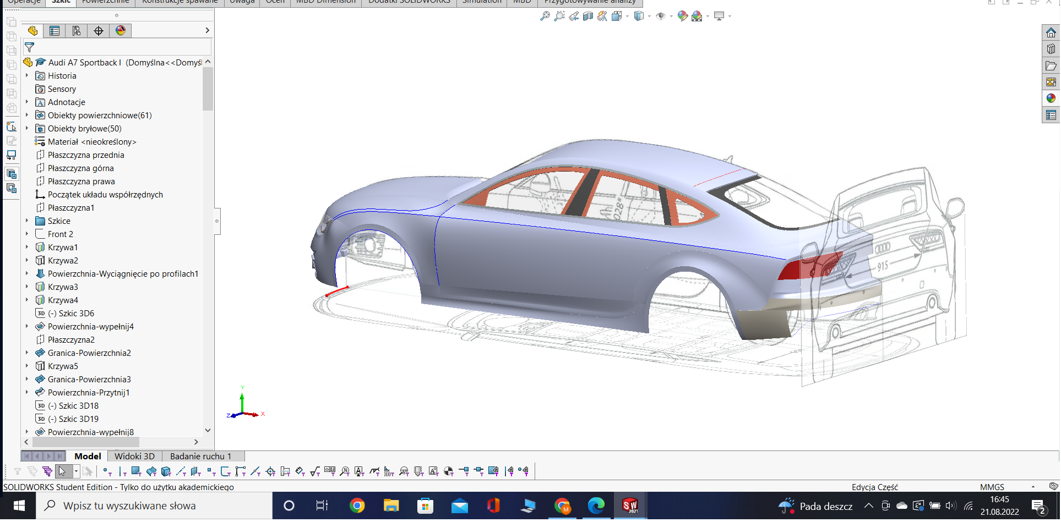Expand the Historia tree node
This screenshot has height=522, width=1061.
26,75
